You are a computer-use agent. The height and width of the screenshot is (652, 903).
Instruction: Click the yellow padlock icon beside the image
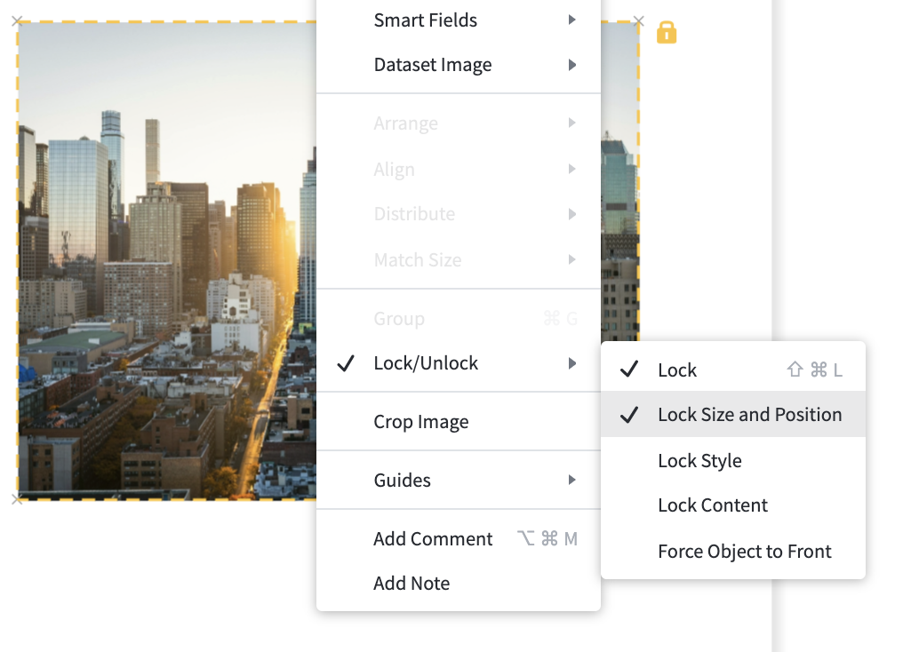667,33
